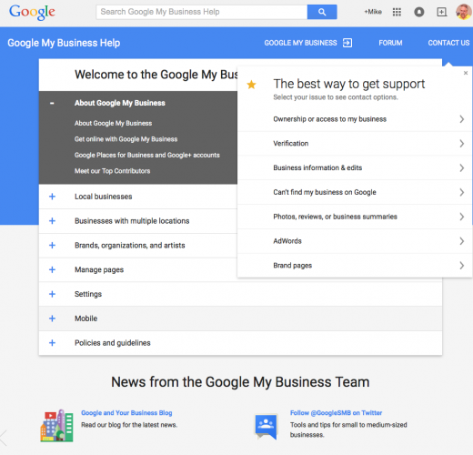Open Google Places for Business and Google+ accounts
Viewport: 473px width, 455px height.
147,155
